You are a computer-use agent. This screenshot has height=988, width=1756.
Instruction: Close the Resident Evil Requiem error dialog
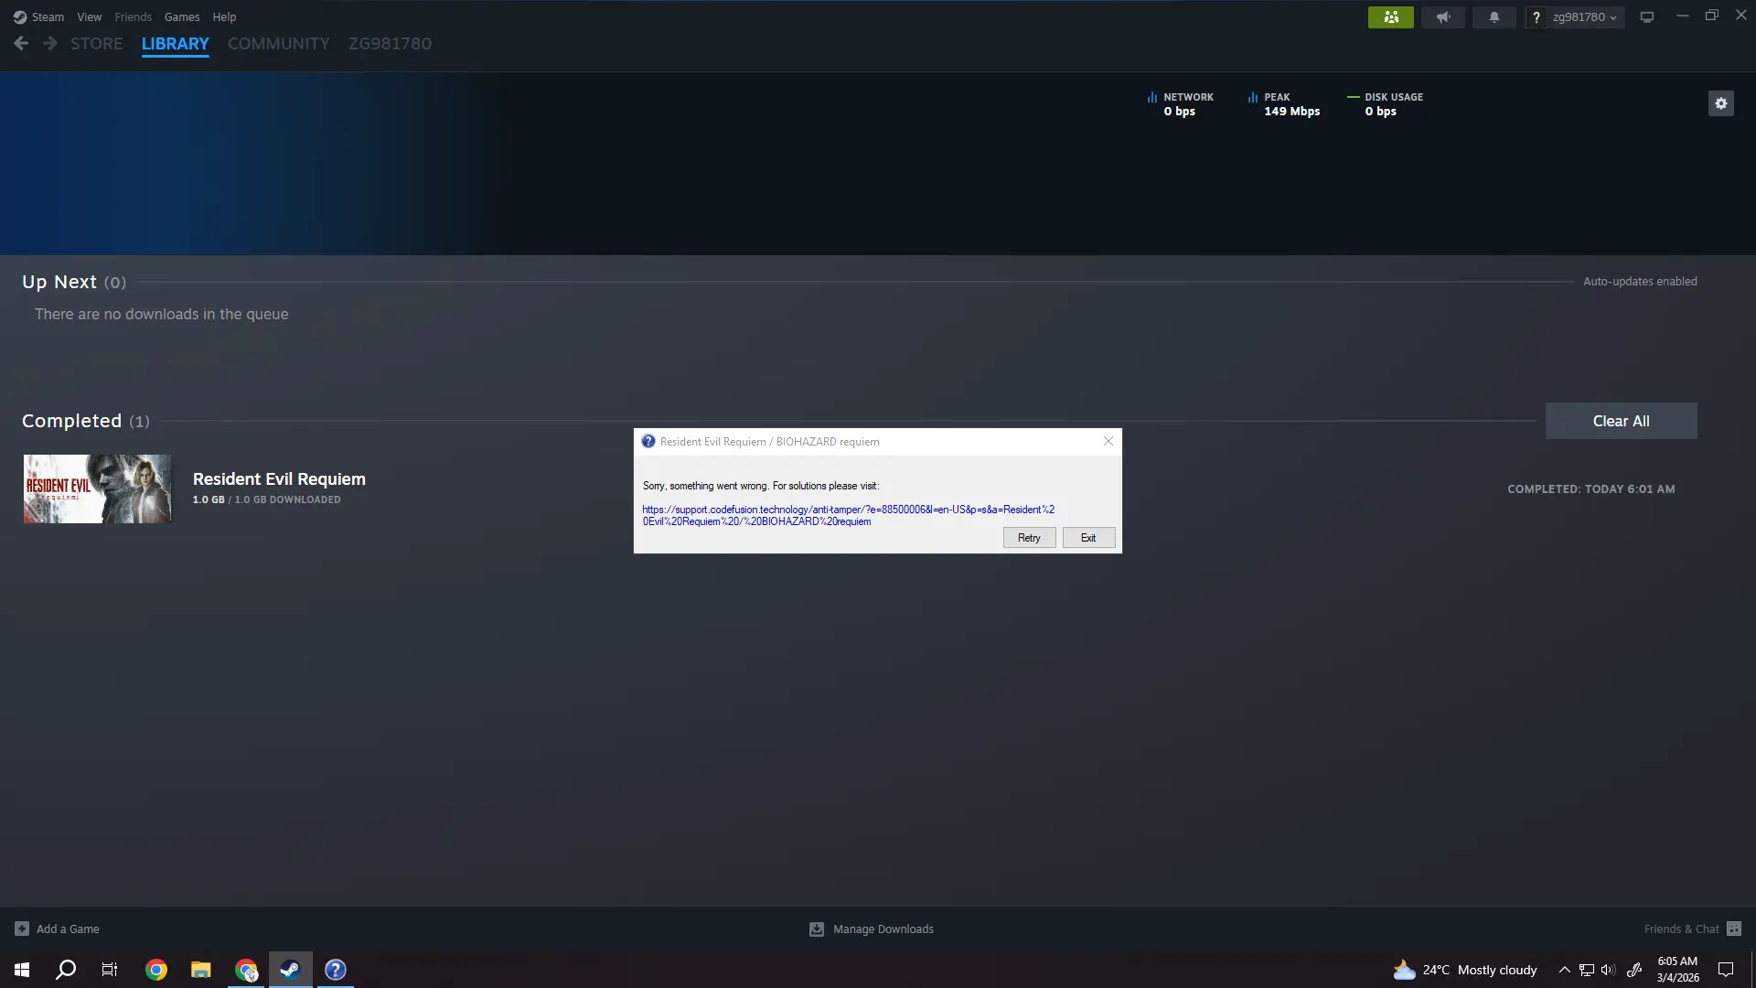click(x=1108, y=441)
